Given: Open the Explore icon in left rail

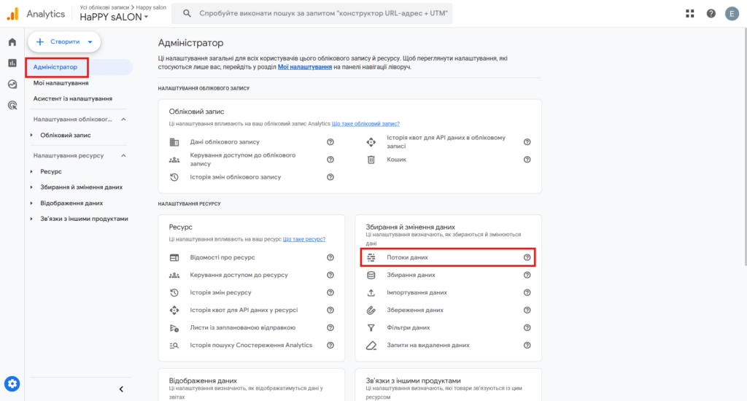Looking at the screenshot, I should (12, 84).
